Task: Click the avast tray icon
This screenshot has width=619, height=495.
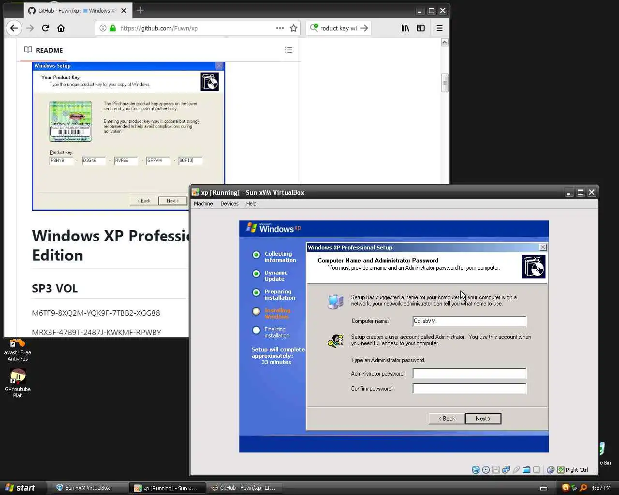Action: (x=565, y=488)
